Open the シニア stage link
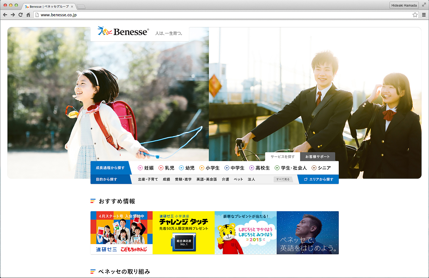The width and height of the screenshot is (429, 278). (x=324, y=168)
